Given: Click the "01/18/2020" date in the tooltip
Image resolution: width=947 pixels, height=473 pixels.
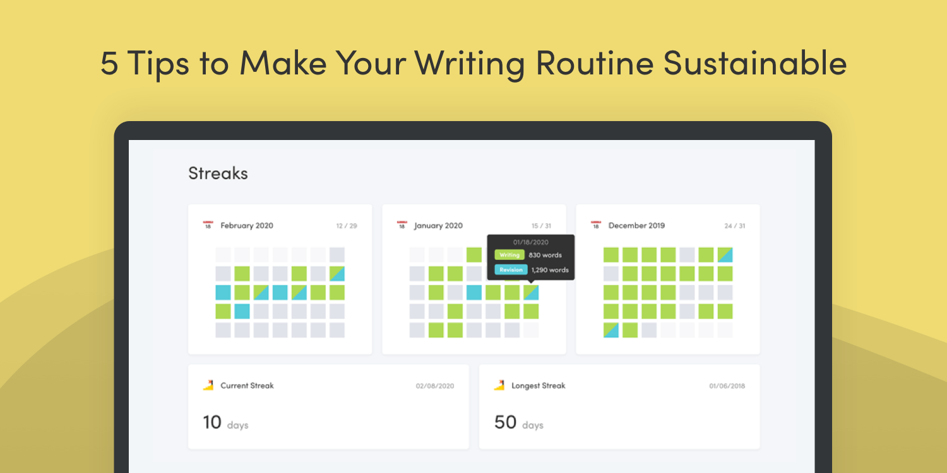Looking at the screenshot, I should click(x=531, y=242).
